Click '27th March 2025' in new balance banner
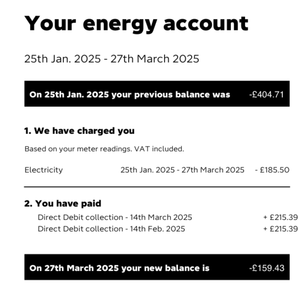 pyautogui.click(x=81, y=268)
